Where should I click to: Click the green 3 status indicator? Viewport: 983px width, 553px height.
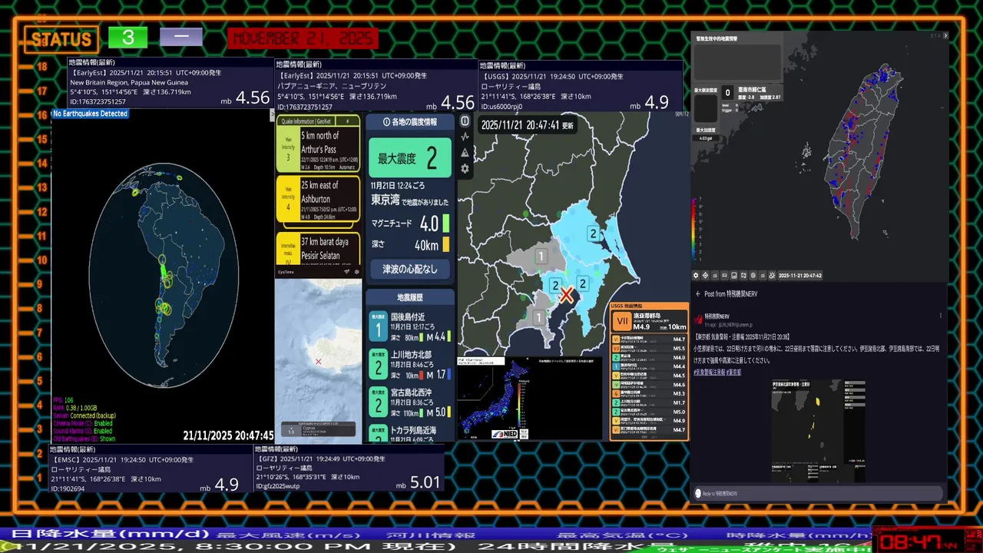point(127,37)
